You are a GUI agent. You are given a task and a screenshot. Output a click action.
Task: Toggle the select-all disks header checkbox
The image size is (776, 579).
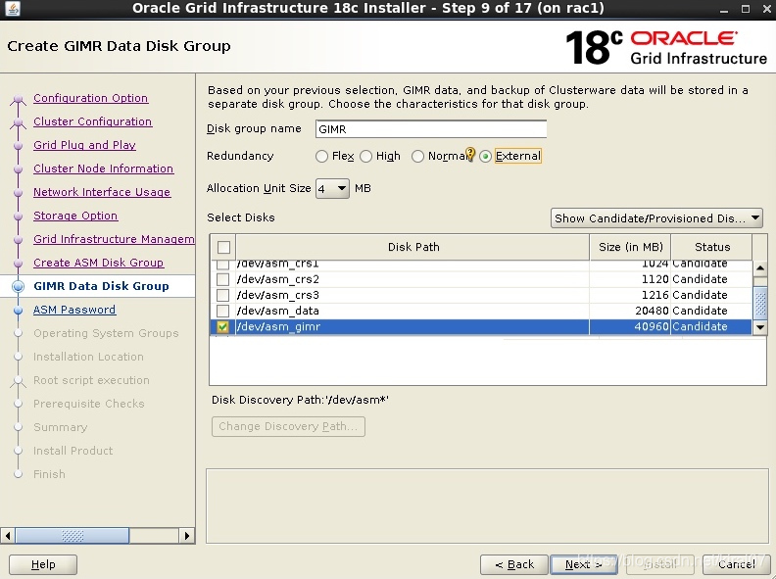[x=223, y=247]
